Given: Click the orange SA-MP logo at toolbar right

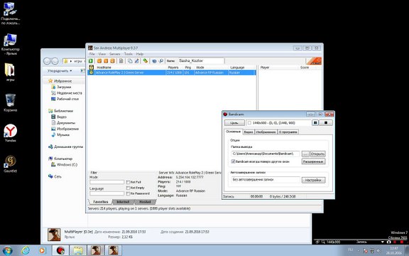Looking at the screenshot, I should [314, 61].
